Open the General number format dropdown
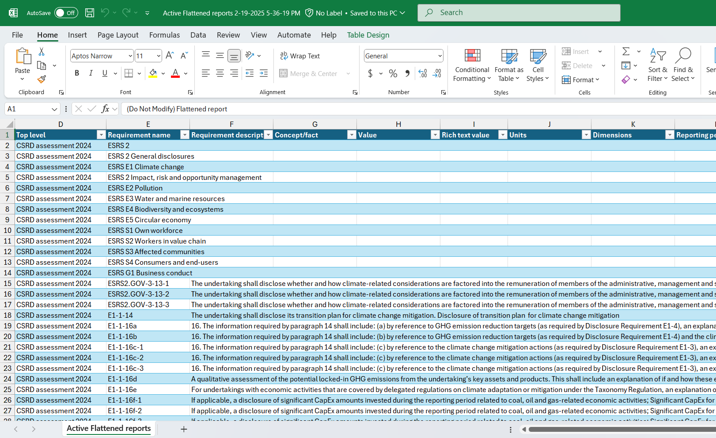This screenshot has height=438, width=716. tap(440, 56)
